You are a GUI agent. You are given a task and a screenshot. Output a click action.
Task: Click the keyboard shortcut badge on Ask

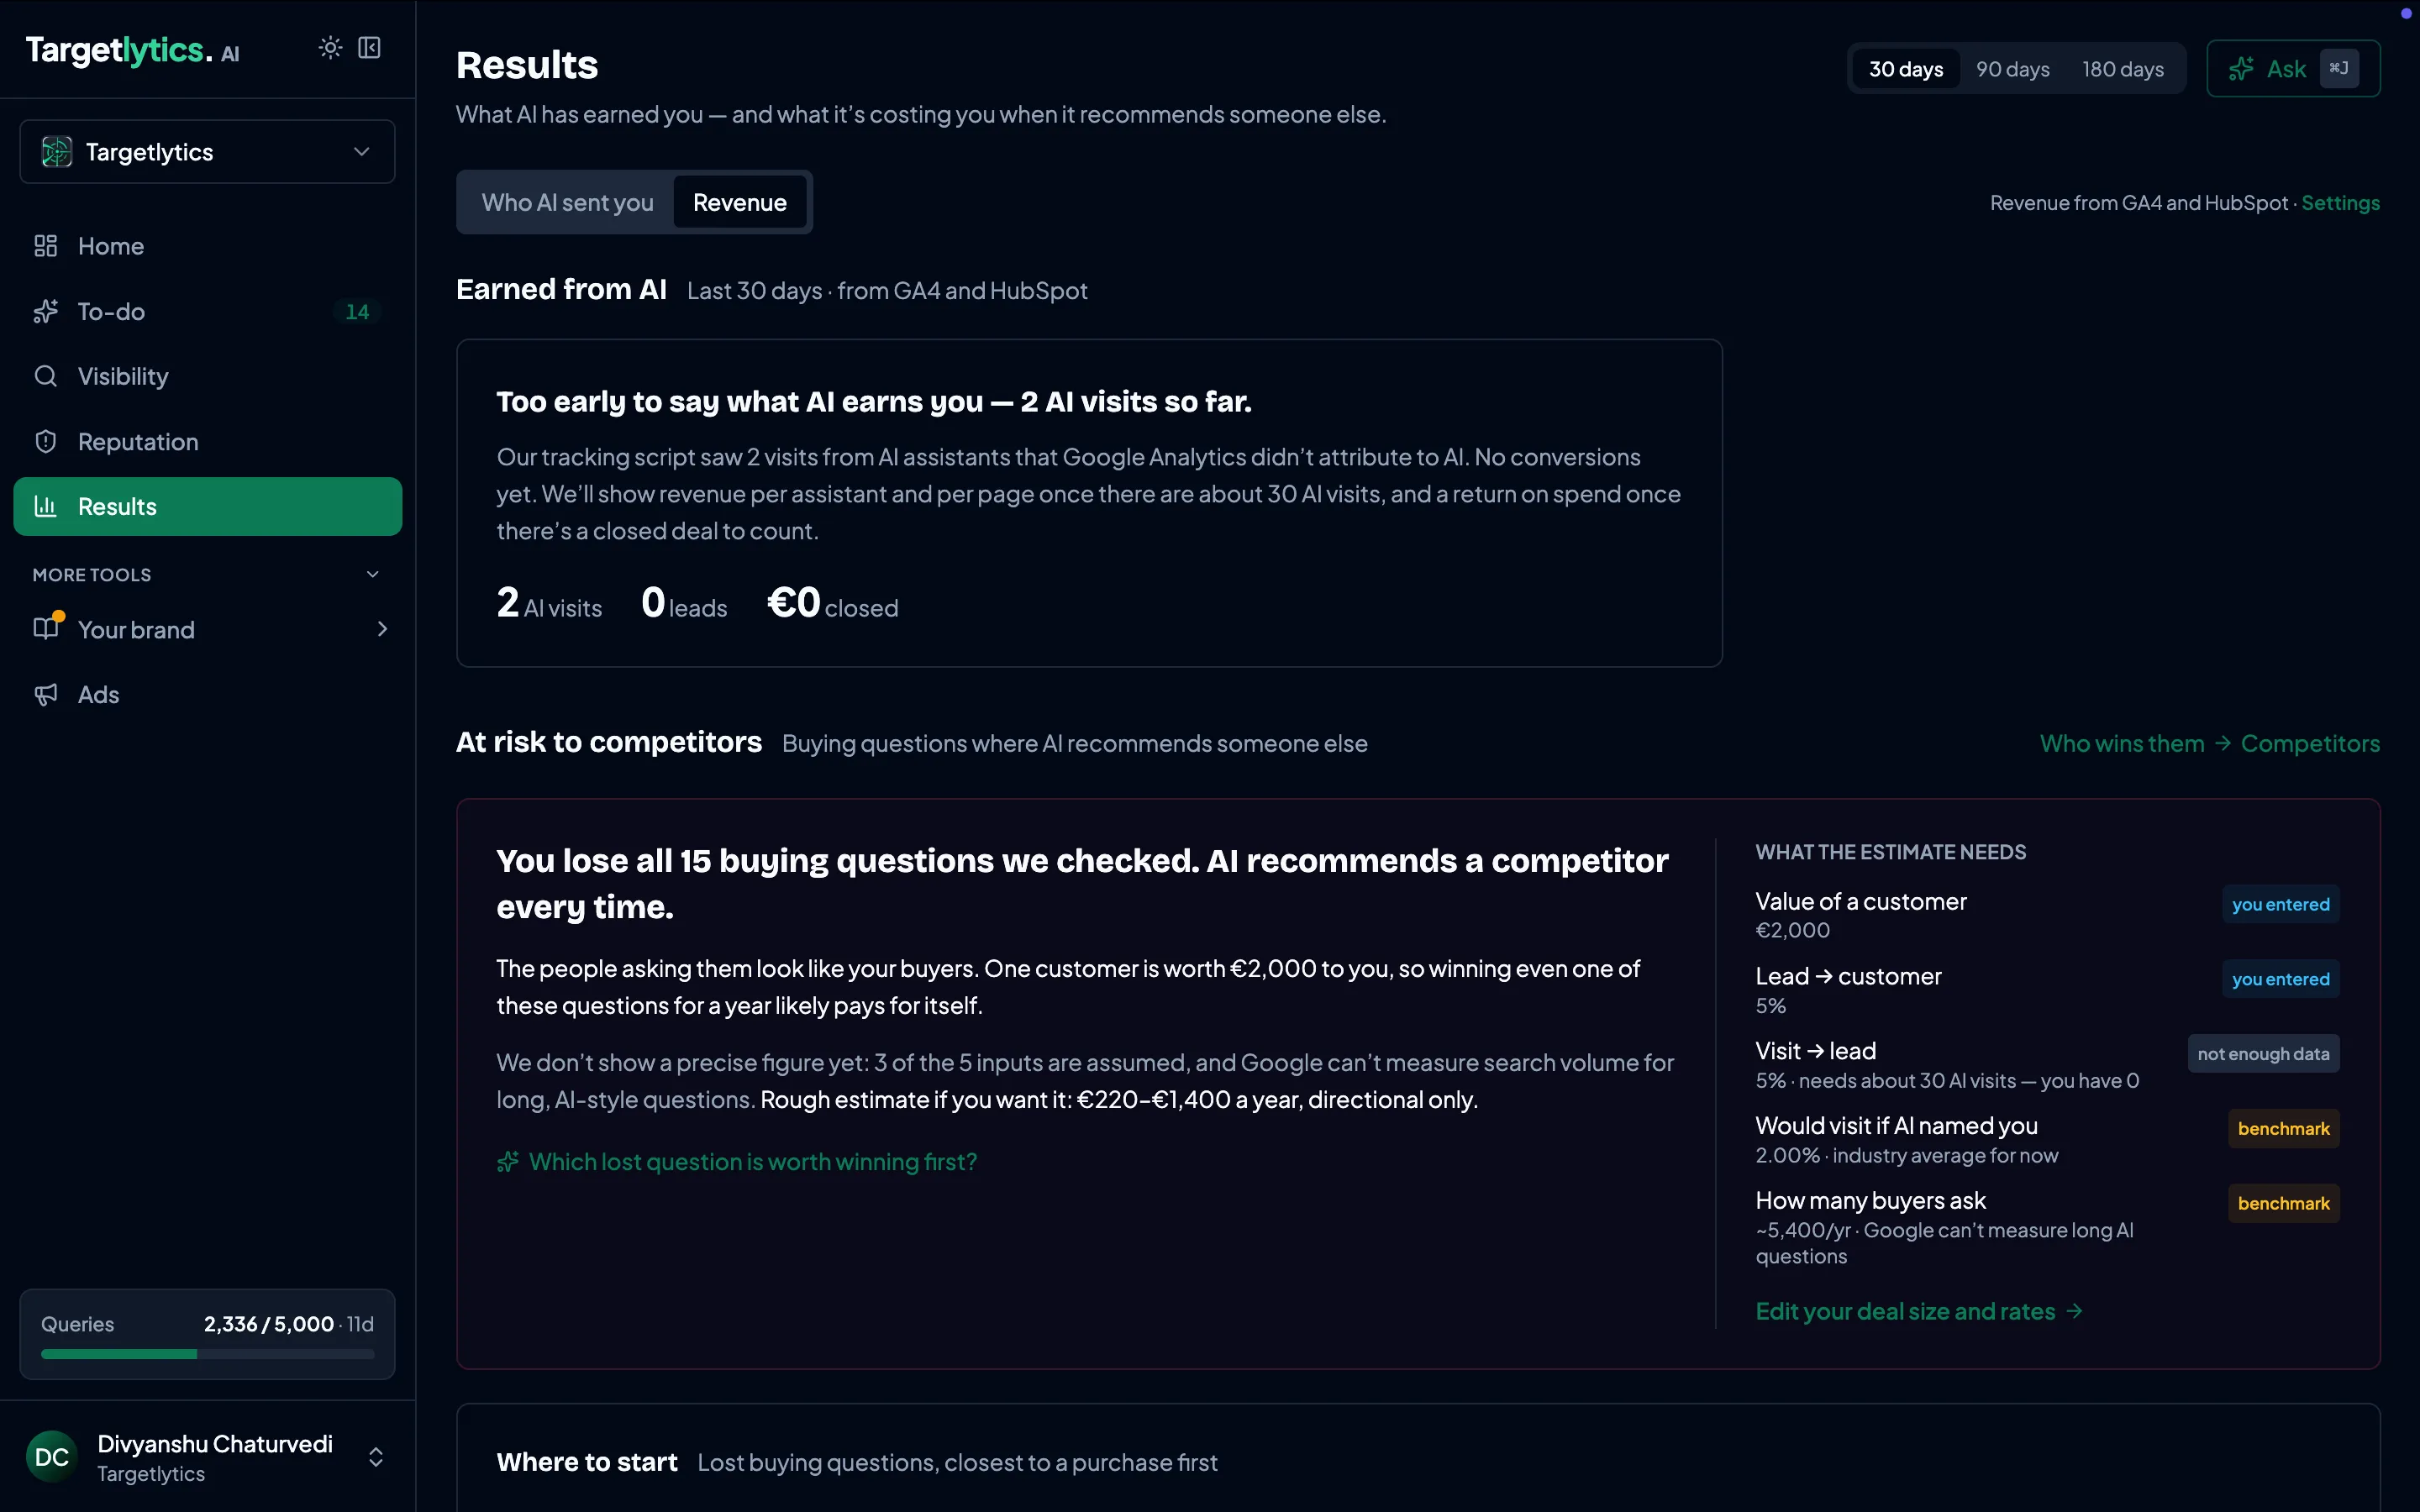tap(2339, 68)
